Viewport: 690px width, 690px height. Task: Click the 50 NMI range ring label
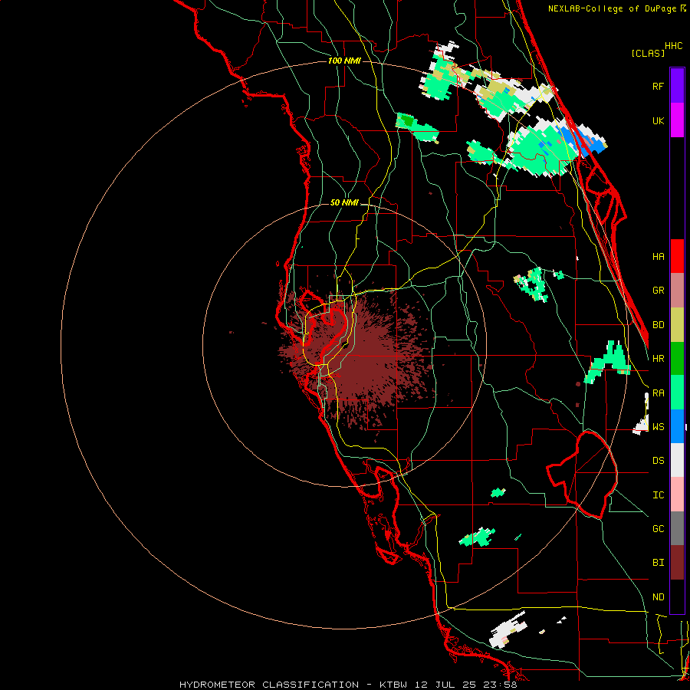tap(344, 203)
